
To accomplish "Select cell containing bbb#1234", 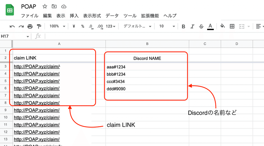I will (147, 74).
